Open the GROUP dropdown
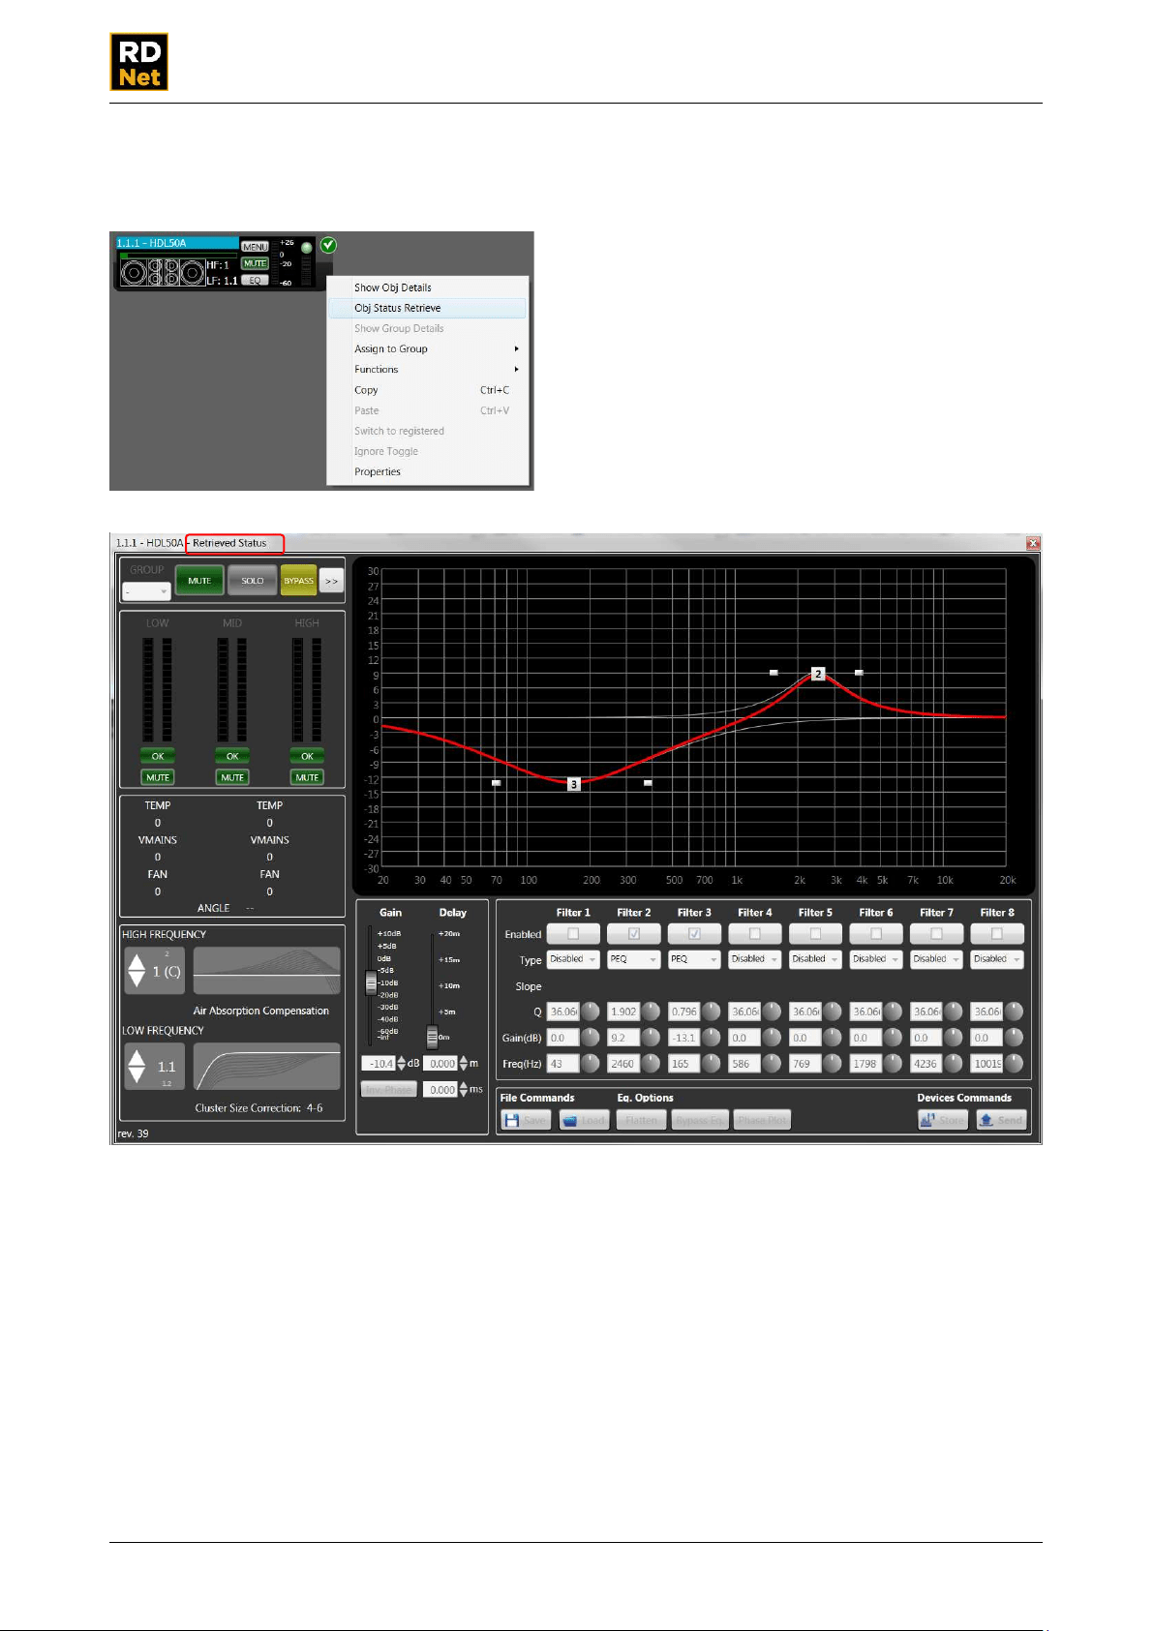The image size is (1154, 1631). 146,590
